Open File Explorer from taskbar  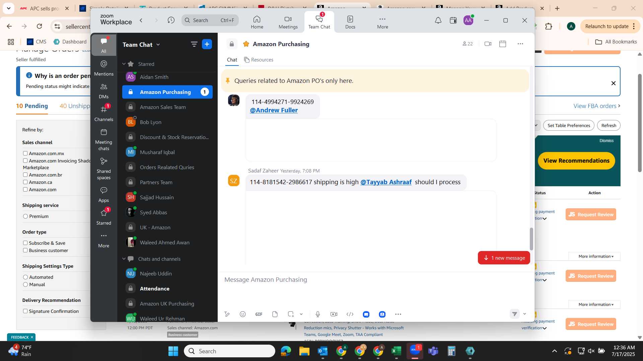tap(304, 351)
